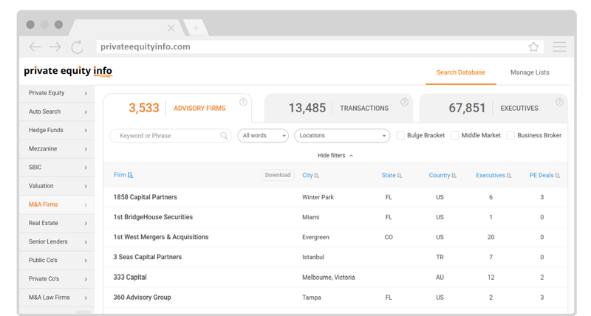Click the Keyword or Phrase search field

pyautogui.click(x=171, y=136)
